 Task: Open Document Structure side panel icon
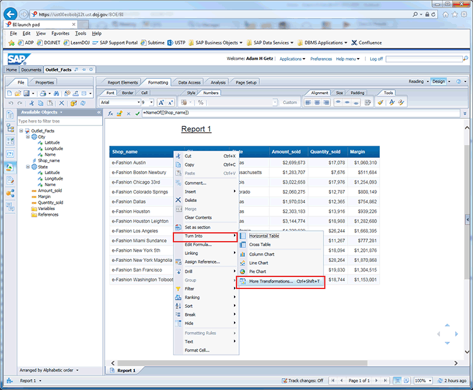pyautogui.click(x=10, y=128)
